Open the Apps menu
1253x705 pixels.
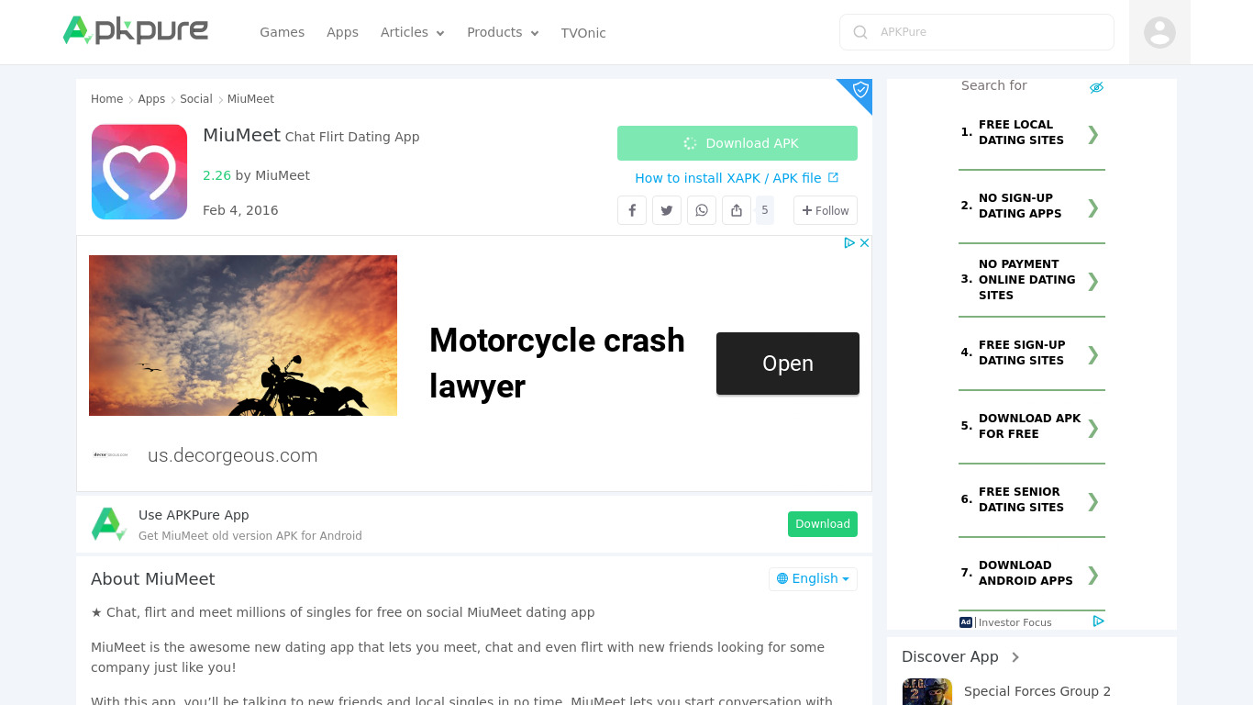coord(342,32)
